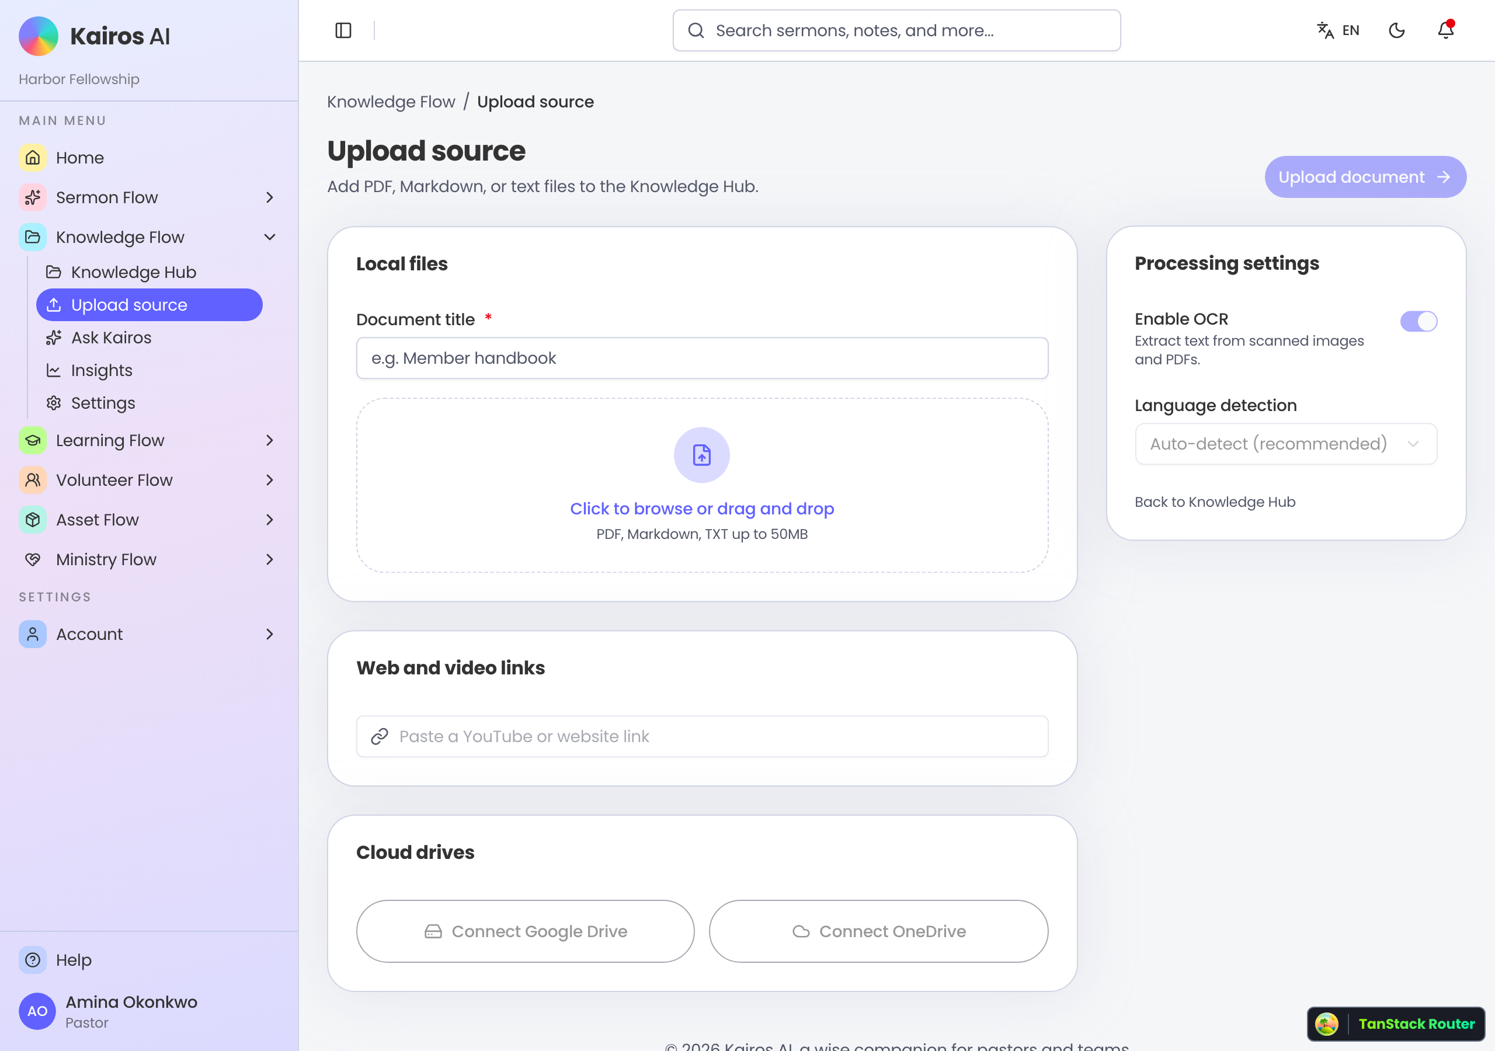Click 'Click to browse or drag and drop'
This screenshot has width=1495, height=1051.
coord(702,509)
